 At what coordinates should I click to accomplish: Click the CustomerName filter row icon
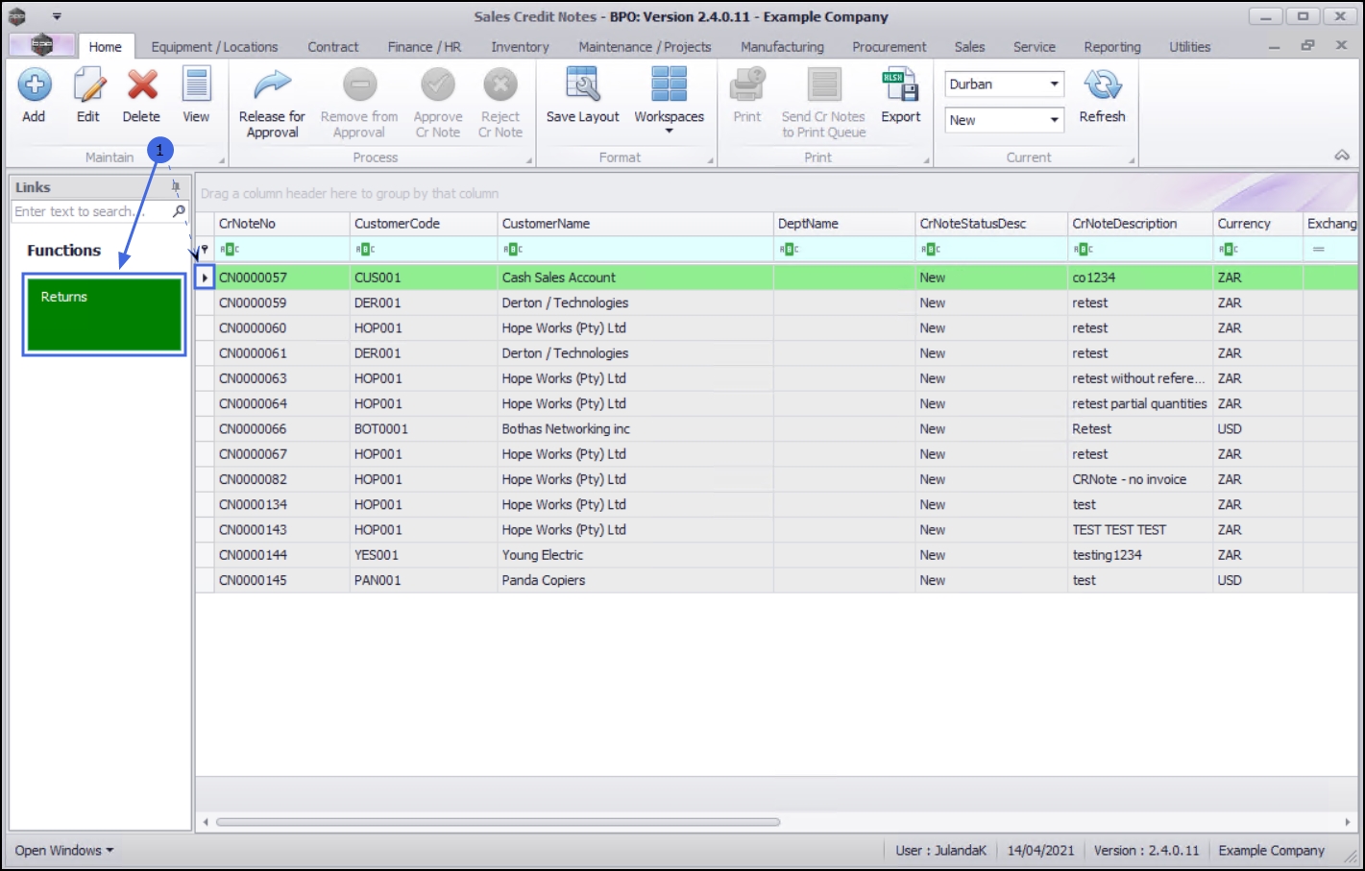[x=512, y=250]
